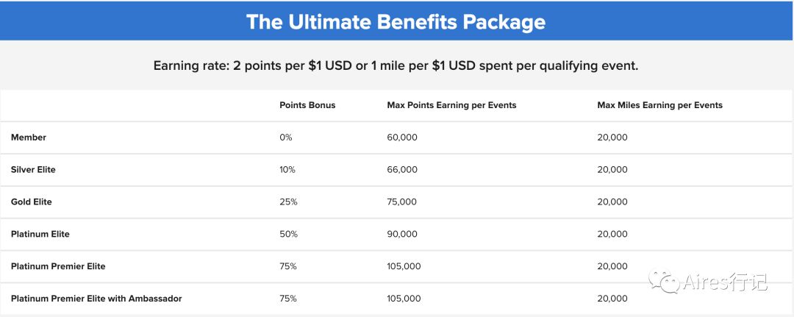The image size is (794, 317).
Task: Click the 66,000 max points cell
Action: (402, 170)
